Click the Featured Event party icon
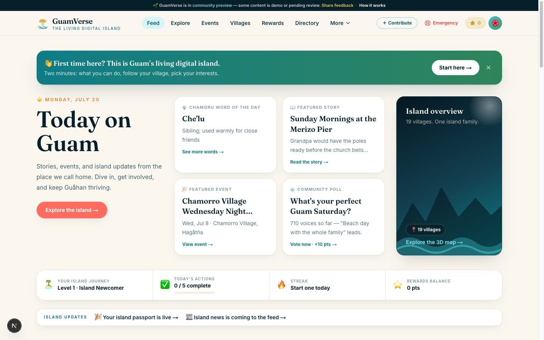 click(x=185, y=189)
